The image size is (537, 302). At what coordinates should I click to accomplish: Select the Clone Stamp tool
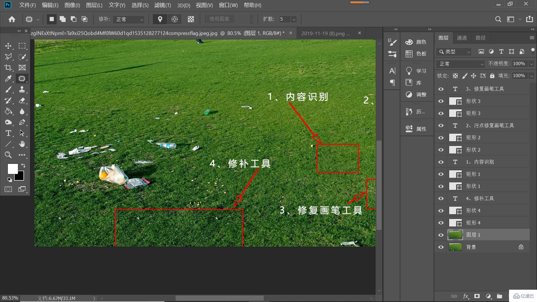(x=22, y=89)
